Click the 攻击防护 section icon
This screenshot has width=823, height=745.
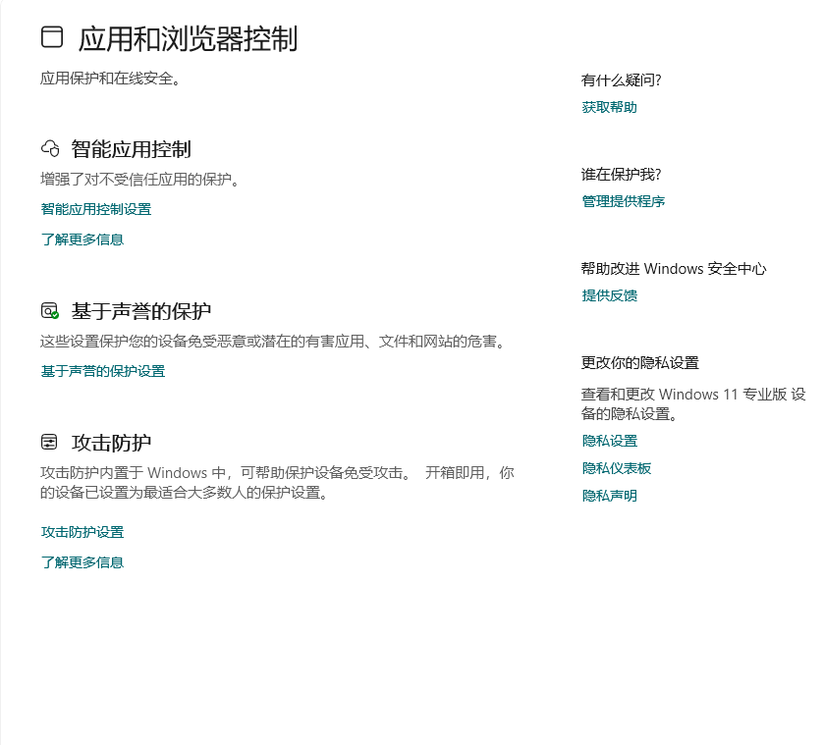tap(47, 442)
